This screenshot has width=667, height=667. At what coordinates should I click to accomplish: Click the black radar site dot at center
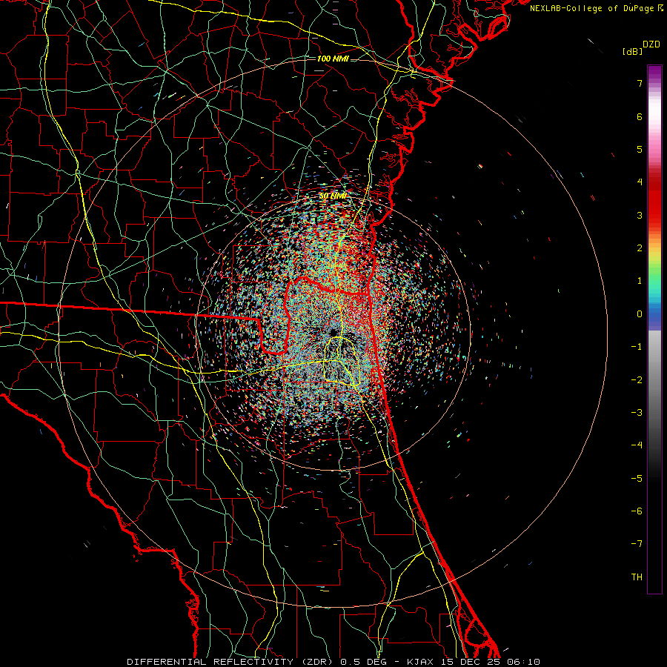tap(333, 332)
